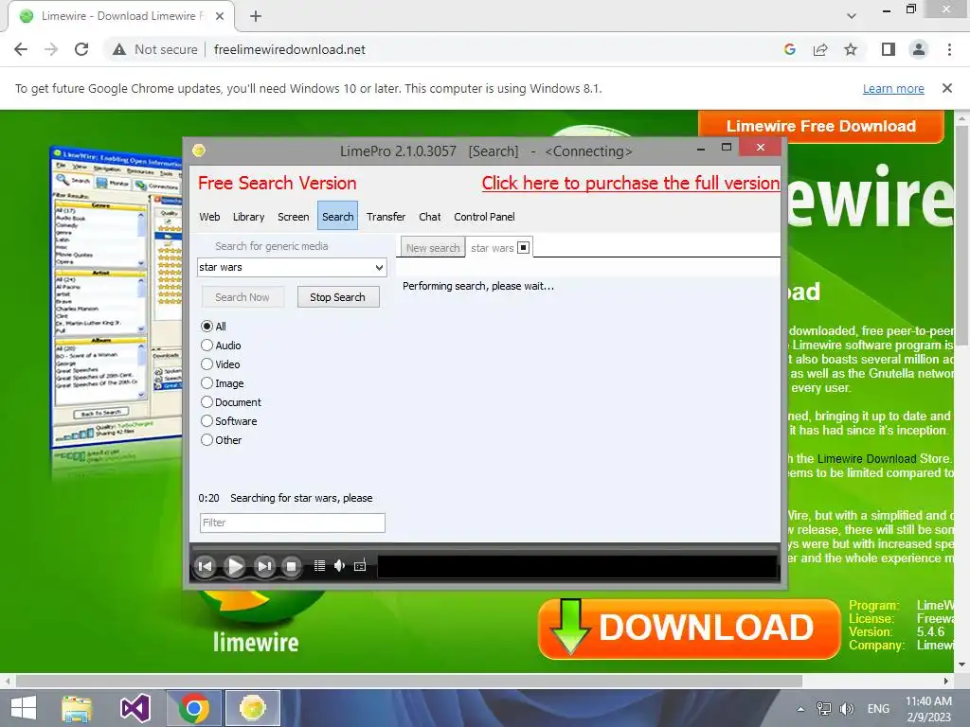Open the Library tab in LimePro
The height and width of the screenshot is (727, 970).
249,217
